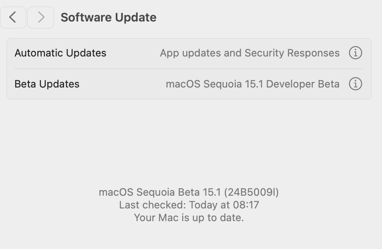Open info for Beta Updates

[355, 84]
